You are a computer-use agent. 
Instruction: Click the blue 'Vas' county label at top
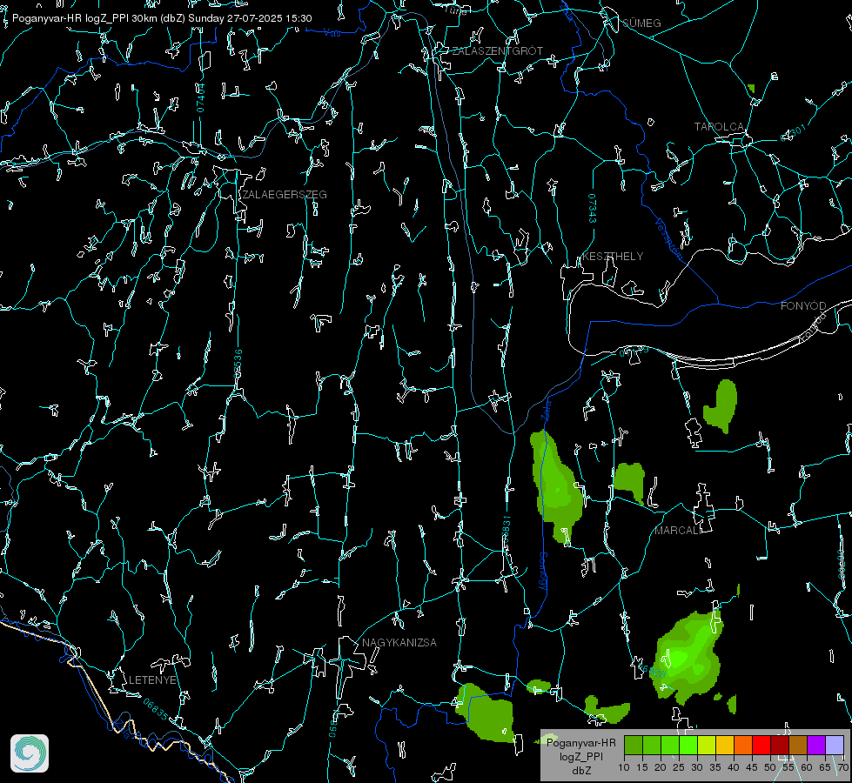tap(332, 33)
